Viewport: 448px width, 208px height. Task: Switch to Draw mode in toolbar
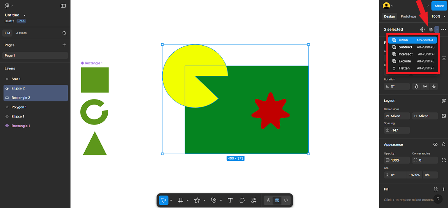click(268, 200)
